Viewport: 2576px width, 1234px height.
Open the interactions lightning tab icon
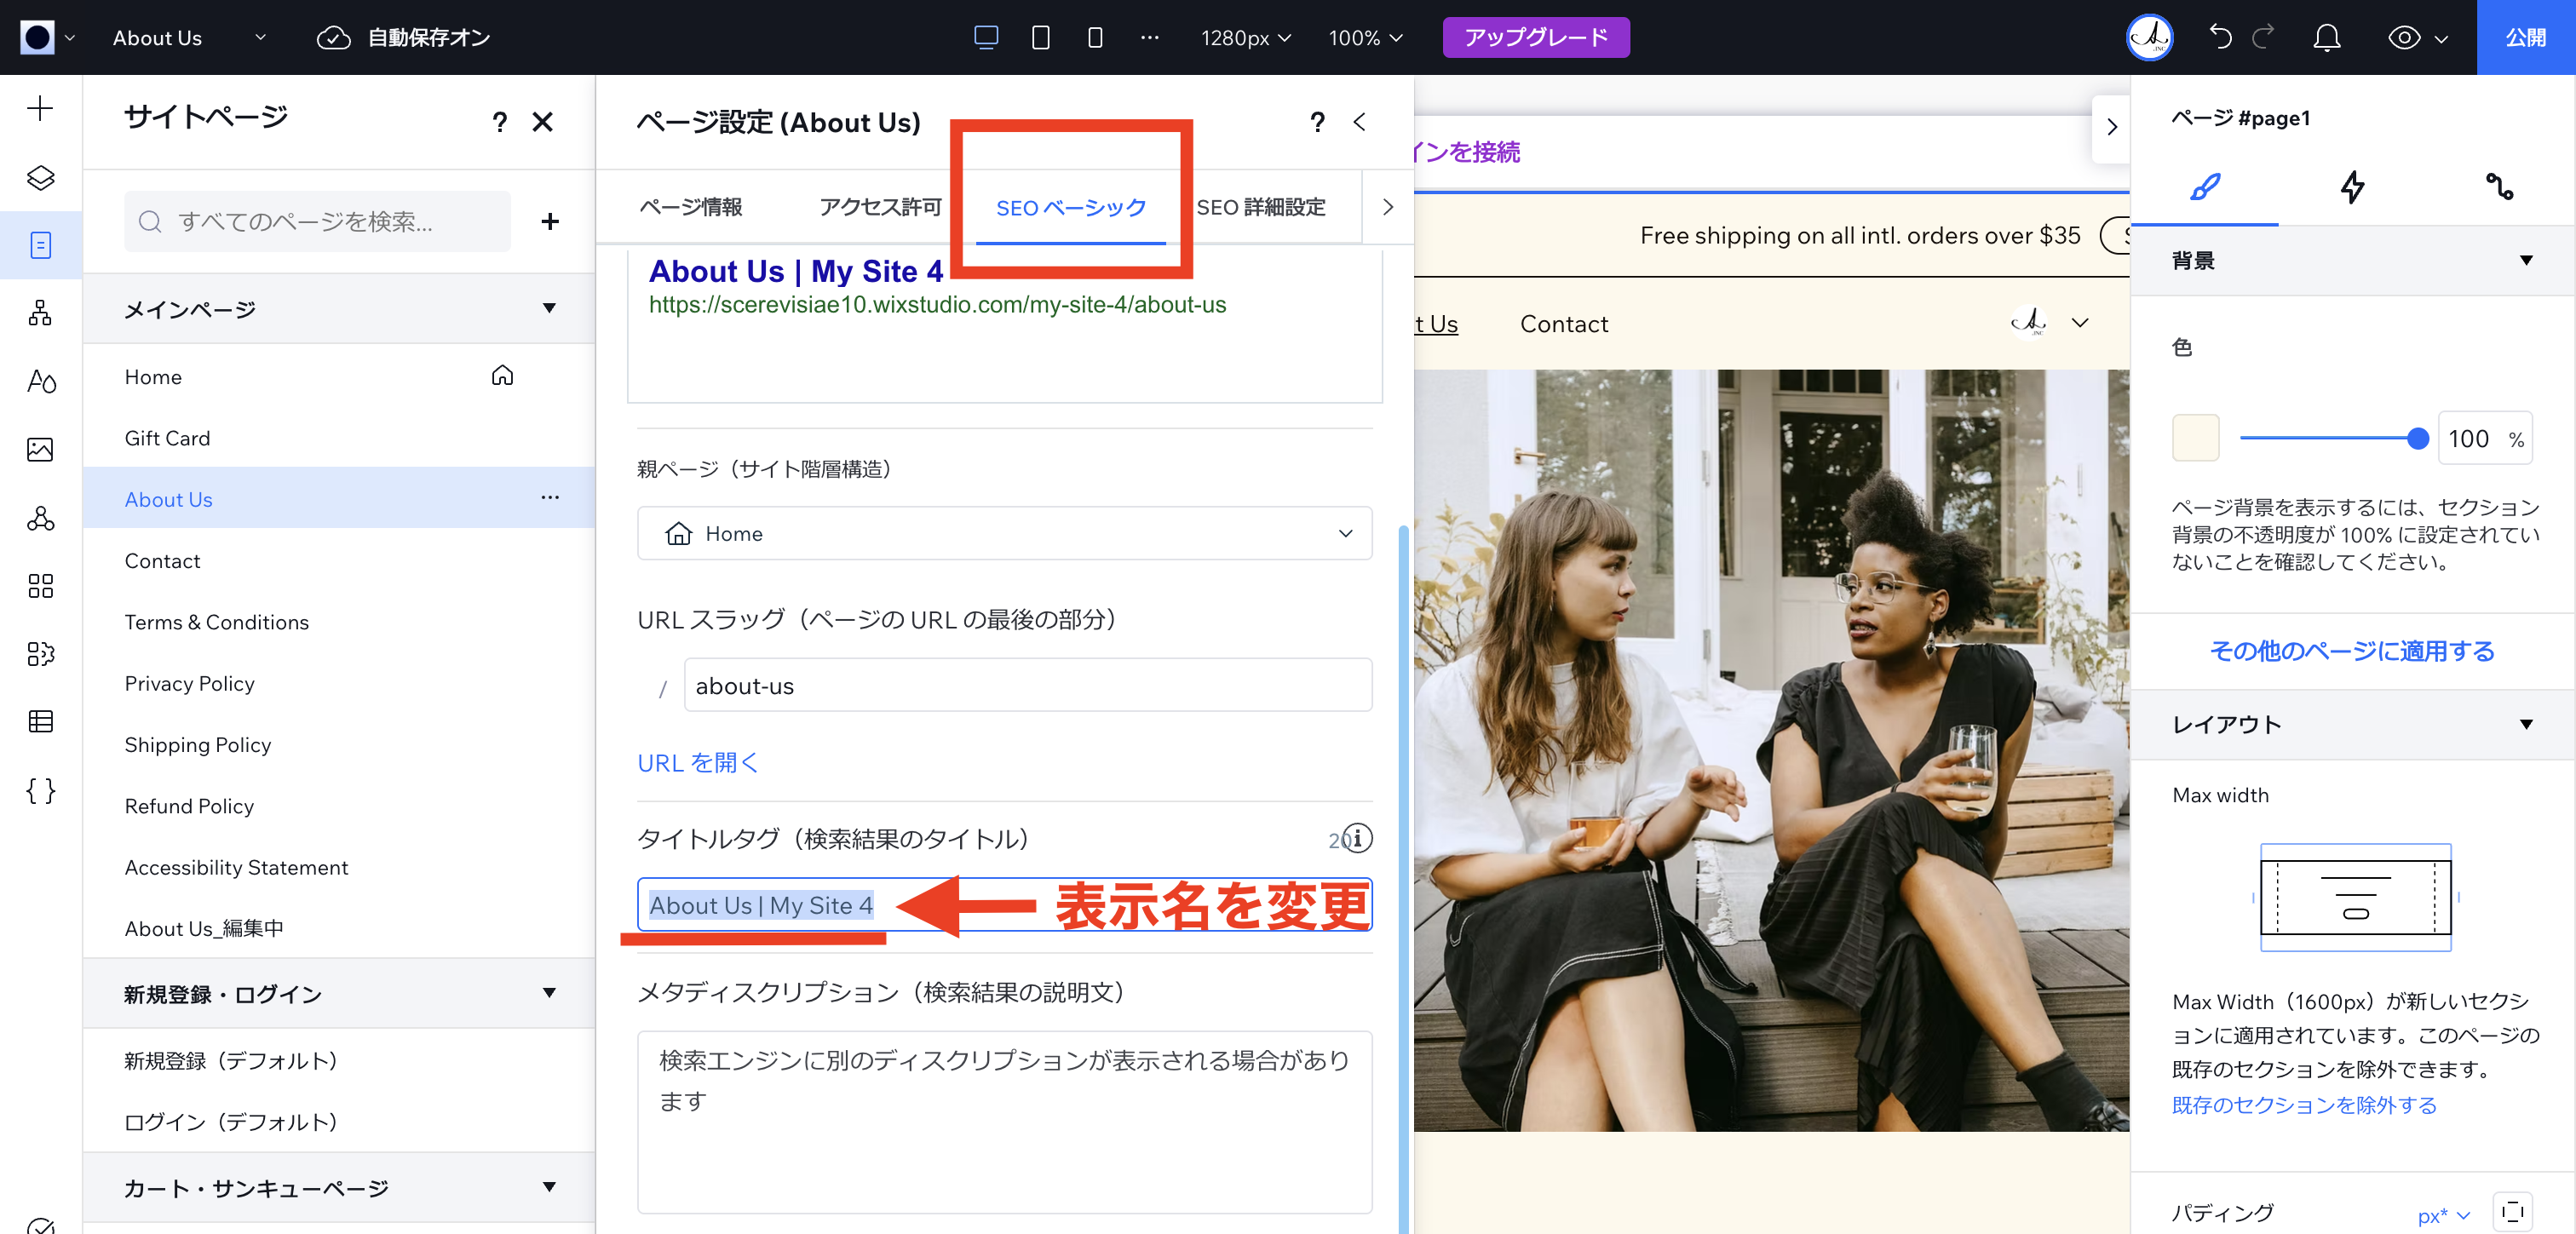tap(2352, 187)
